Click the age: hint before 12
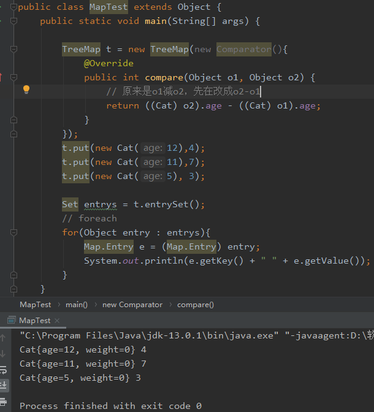The height and width of the screenshot is (412, 374). pyautogui.click(x=153, y=148)
